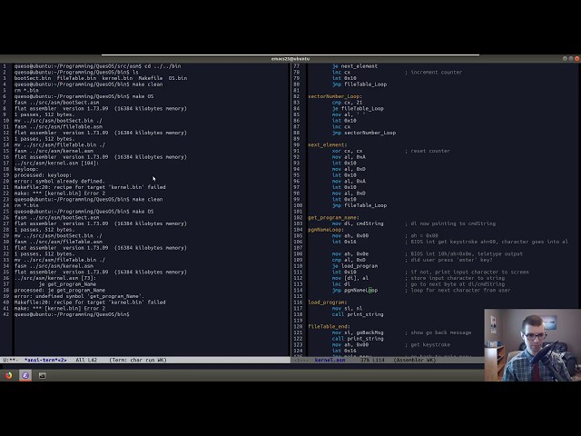
Task: Click 'je get_program_Name' on terminal line 37
Action: click(67, 284)
